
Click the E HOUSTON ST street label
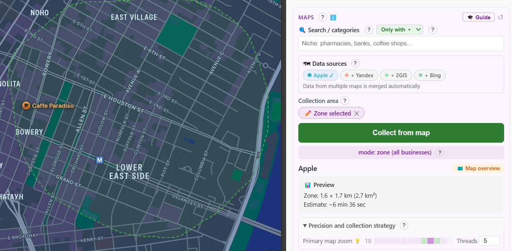click(x=124, y=104)
